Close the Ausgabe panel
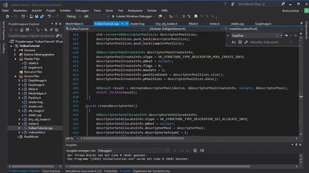 (x=300, y=145)
